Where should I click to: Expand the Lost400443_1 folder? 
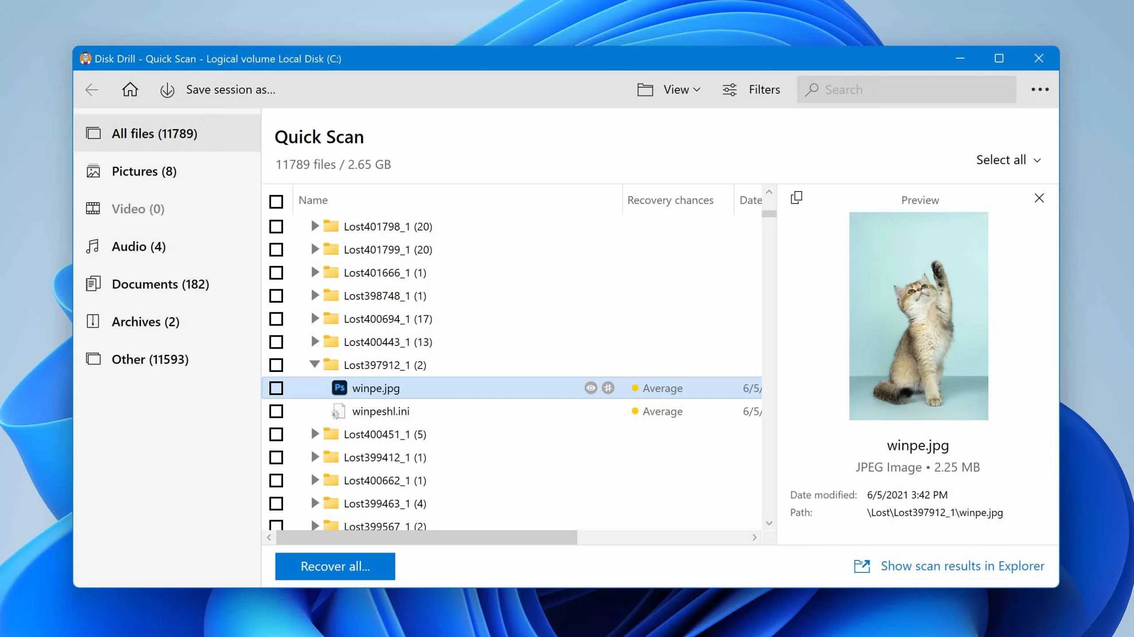pyautogui.click(x=315, y=341)
